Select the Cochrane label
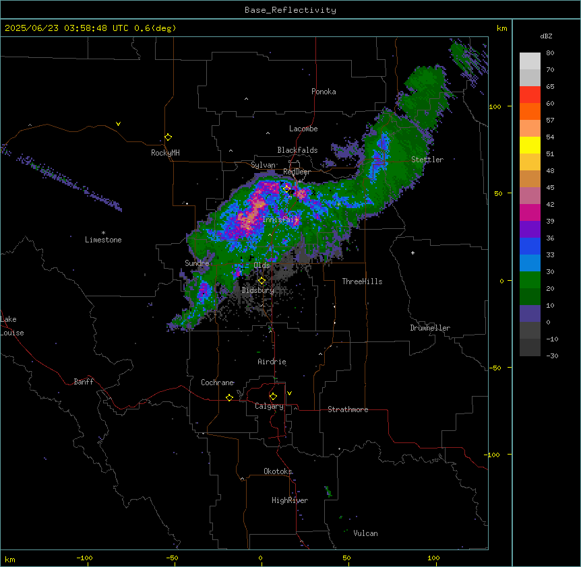The height and width of the screenshot is (567, 581). coord(218,382)
